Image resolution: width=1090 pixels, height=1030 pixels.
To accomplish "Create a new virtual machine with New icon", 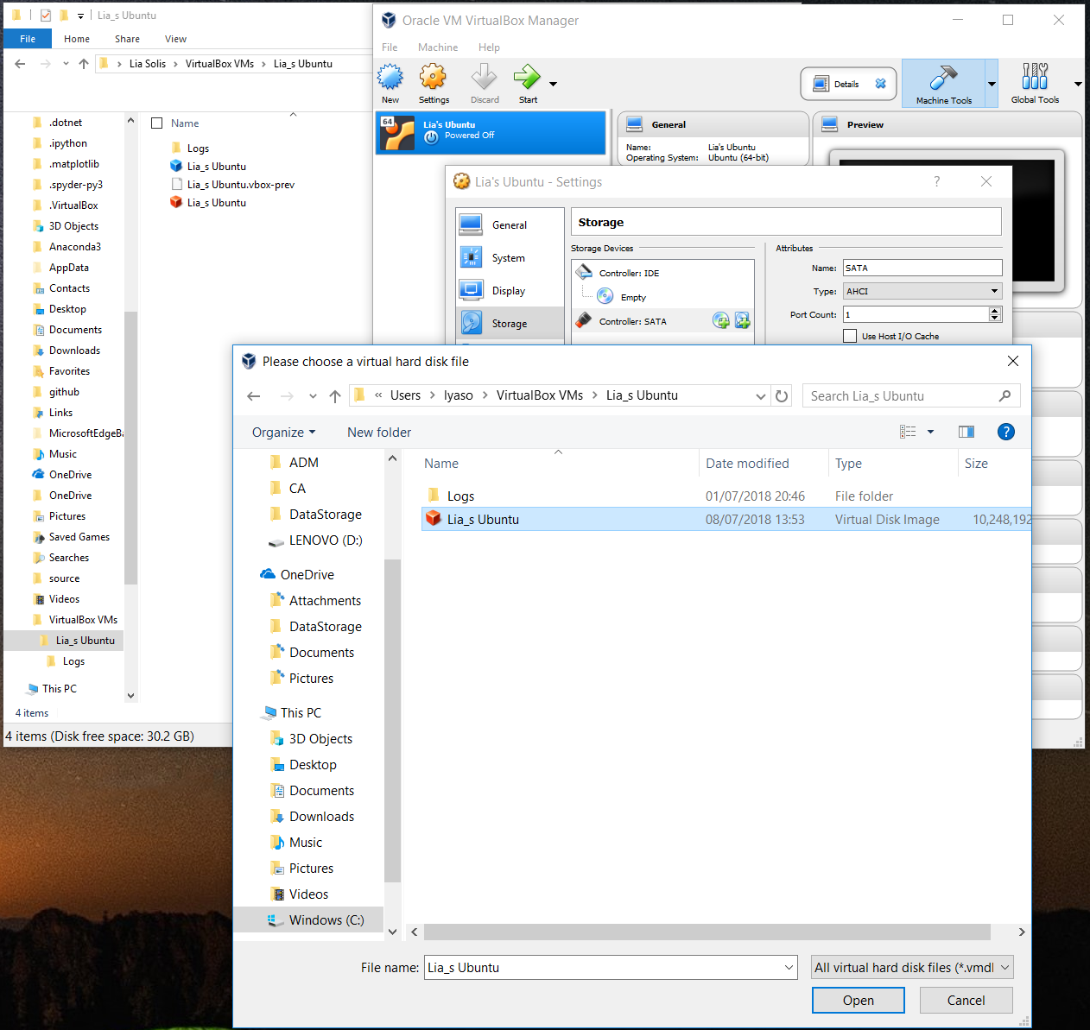I will 390,82.
